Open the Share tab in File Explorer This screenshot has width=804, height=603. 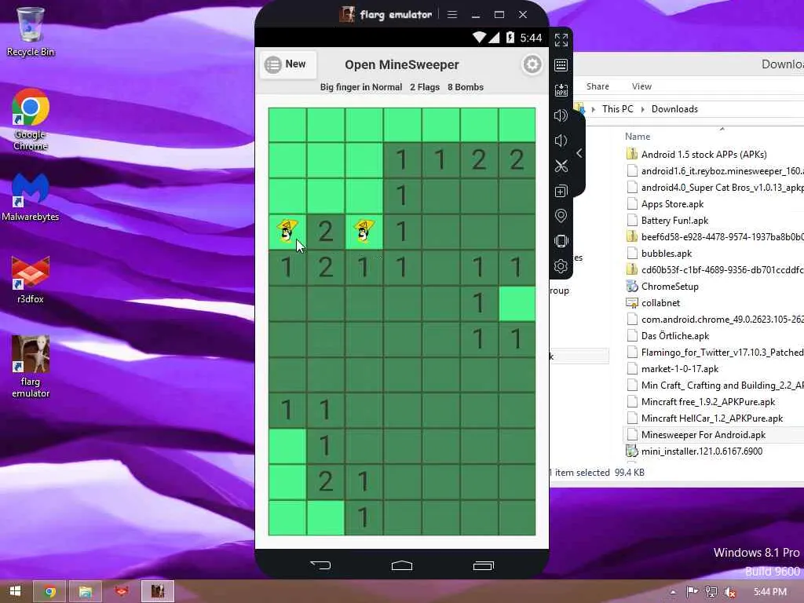598,86
